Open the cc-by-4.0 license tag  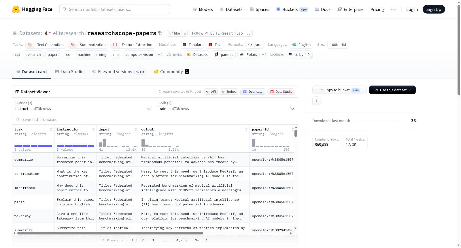point(299,54)
